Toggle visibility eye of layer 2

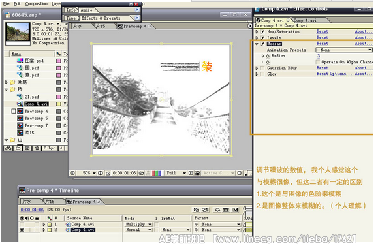point(22,230)
